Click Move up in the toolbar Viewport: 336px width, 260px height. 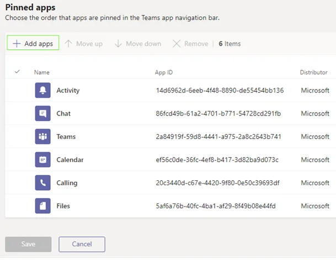pos(84,44)
